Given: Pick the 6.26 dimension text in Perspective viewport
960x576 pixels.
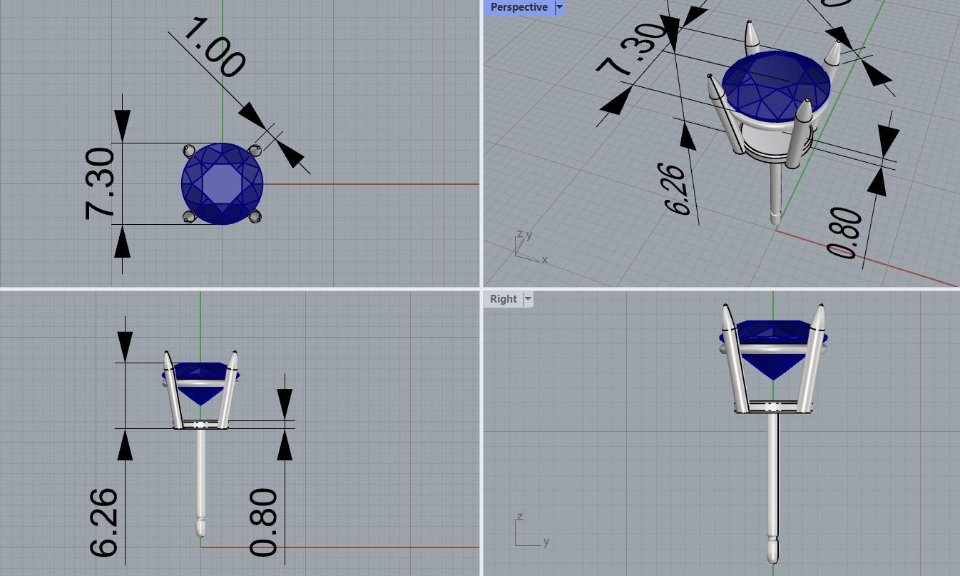Looking at the screenshot, I should tap(677, 190).
